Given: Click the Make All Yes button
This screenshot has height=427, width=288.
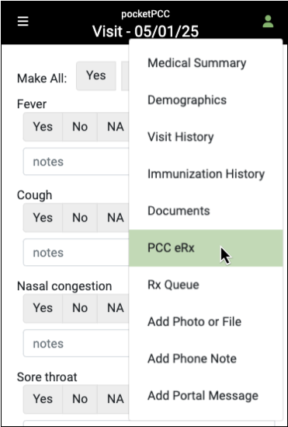Looking at the screenshot, I should 96,75.
